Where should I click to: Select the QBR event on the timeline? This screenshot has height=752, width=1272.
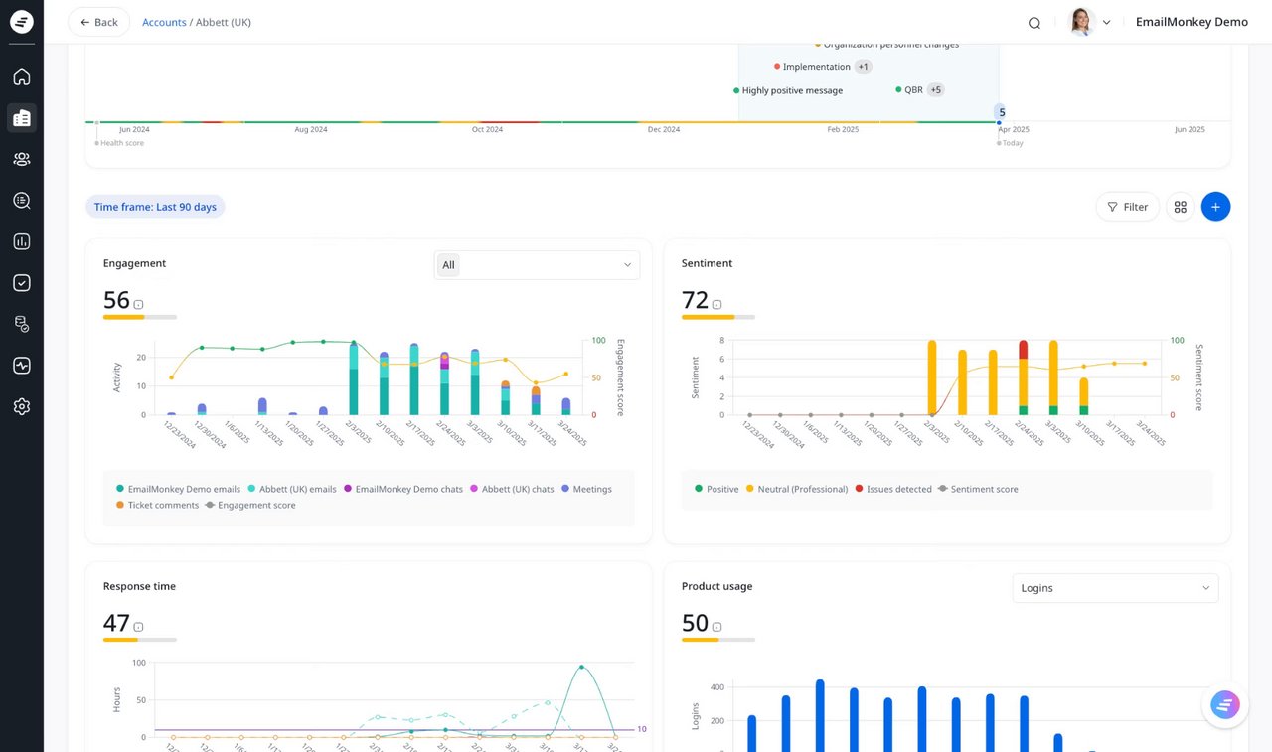[913, 90]
